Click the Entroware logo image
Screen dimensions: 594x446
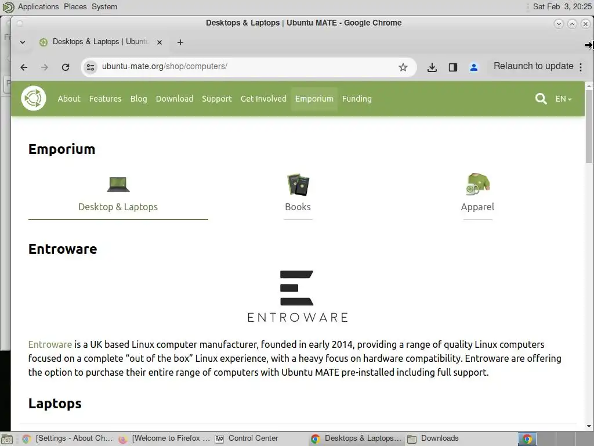coord(298,296)
